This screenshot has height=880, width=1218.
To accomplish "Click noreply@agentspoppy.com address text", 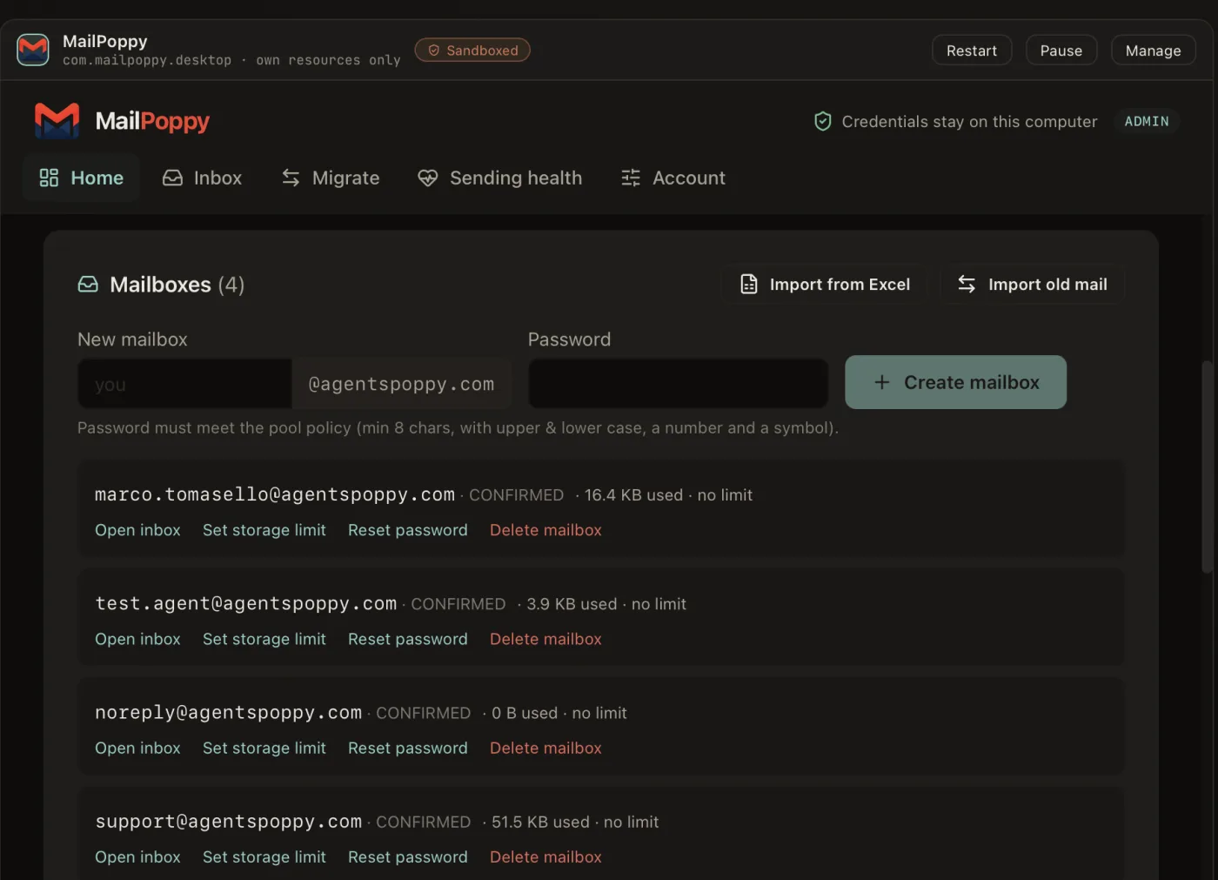I will click(x=228, y=712).
